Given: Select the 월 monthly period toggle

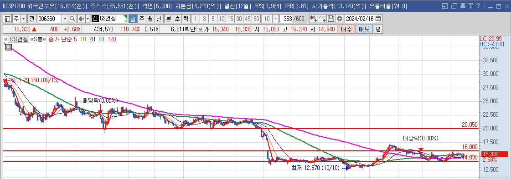Looking at the screenshot, I should coord(150,19).
